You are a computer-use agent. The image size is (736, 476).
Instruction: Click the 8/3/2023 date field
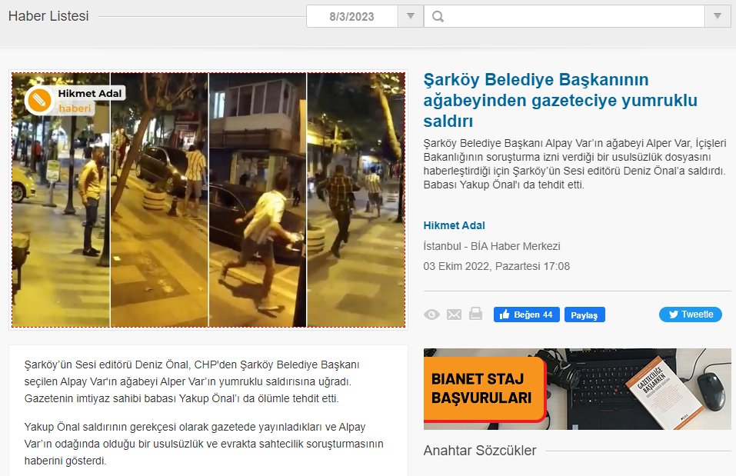(351, 16)
